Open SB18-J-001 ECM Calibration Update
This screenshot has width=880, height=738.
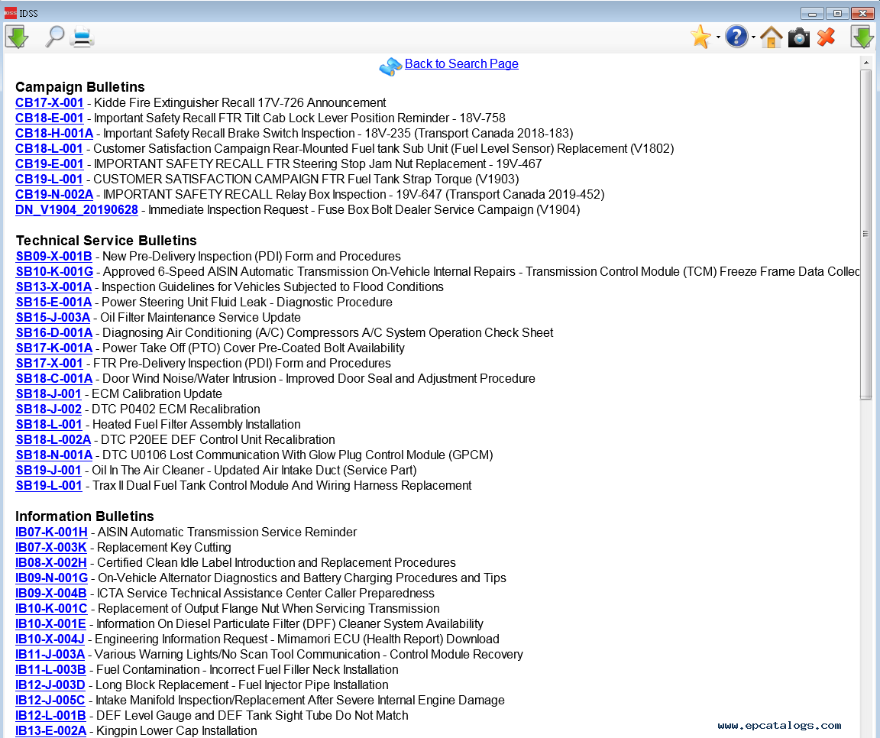(x=48, y=394)
